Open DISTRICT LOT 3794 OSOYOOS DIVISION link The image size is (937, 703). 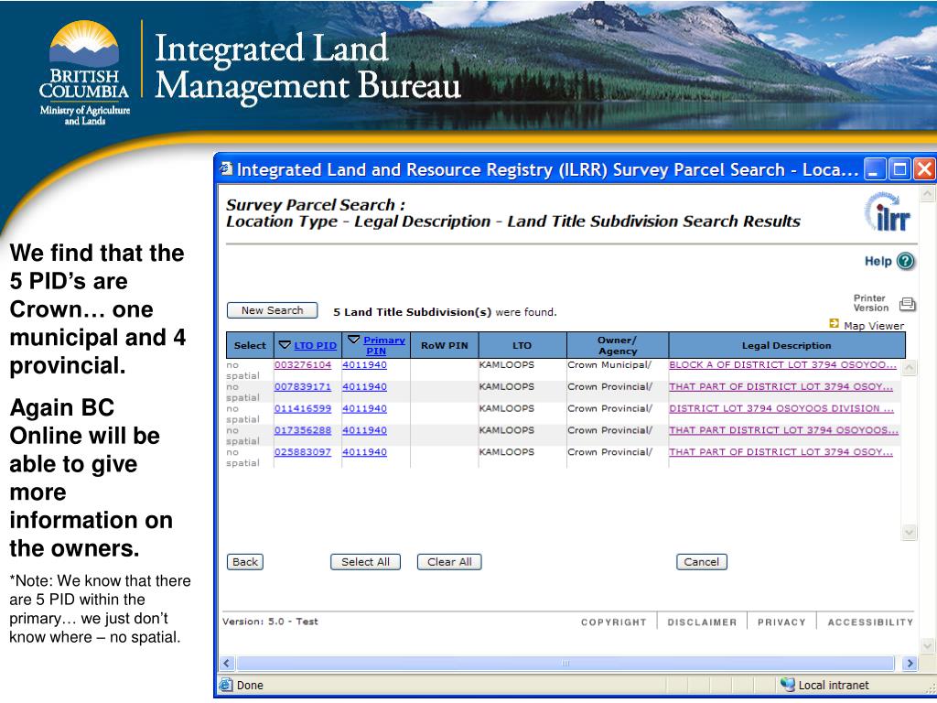coord(781,408)
